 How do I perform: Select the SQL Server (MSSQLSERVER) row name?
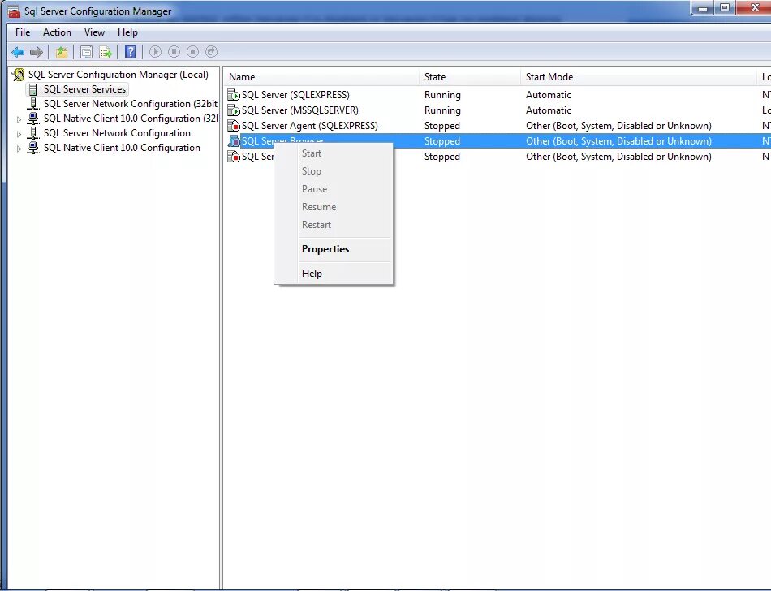coord(300,110)
